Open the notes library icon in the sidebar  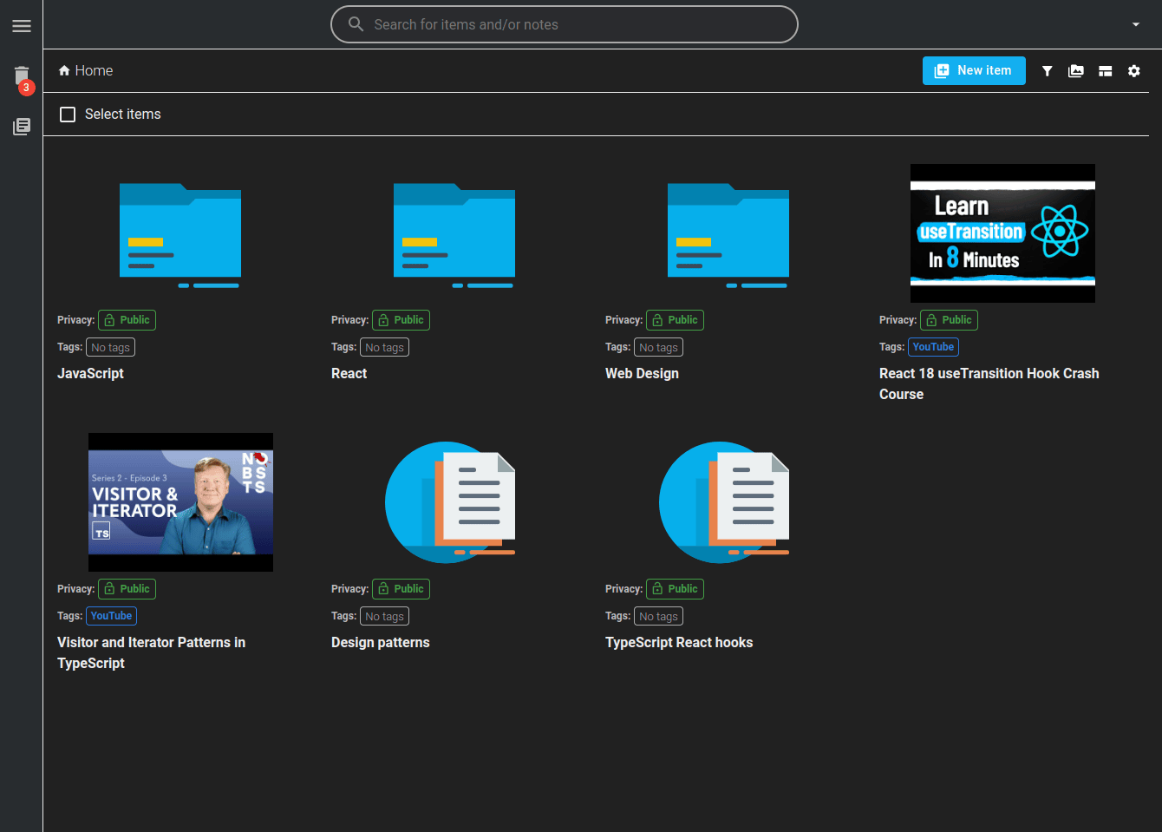[x=22, y=127]
